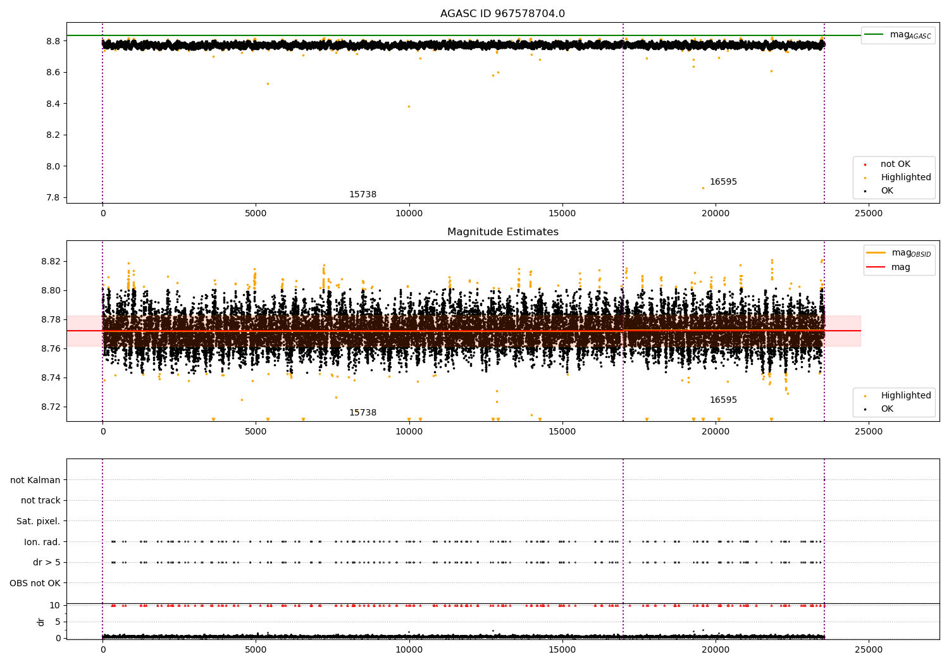
Task: Click the 16595 annotation in the top plot
Action: 723,182
